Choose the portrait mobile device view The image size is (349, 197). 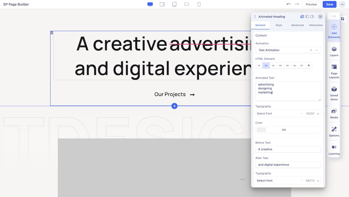coord(199,4)
